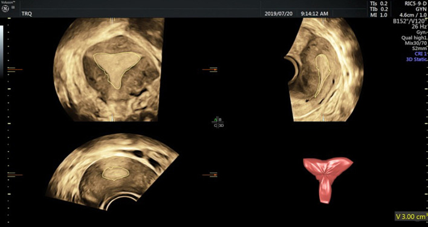Click the 3D Static mode label
Screen dimensions: 428x227
tap(416, 59)
